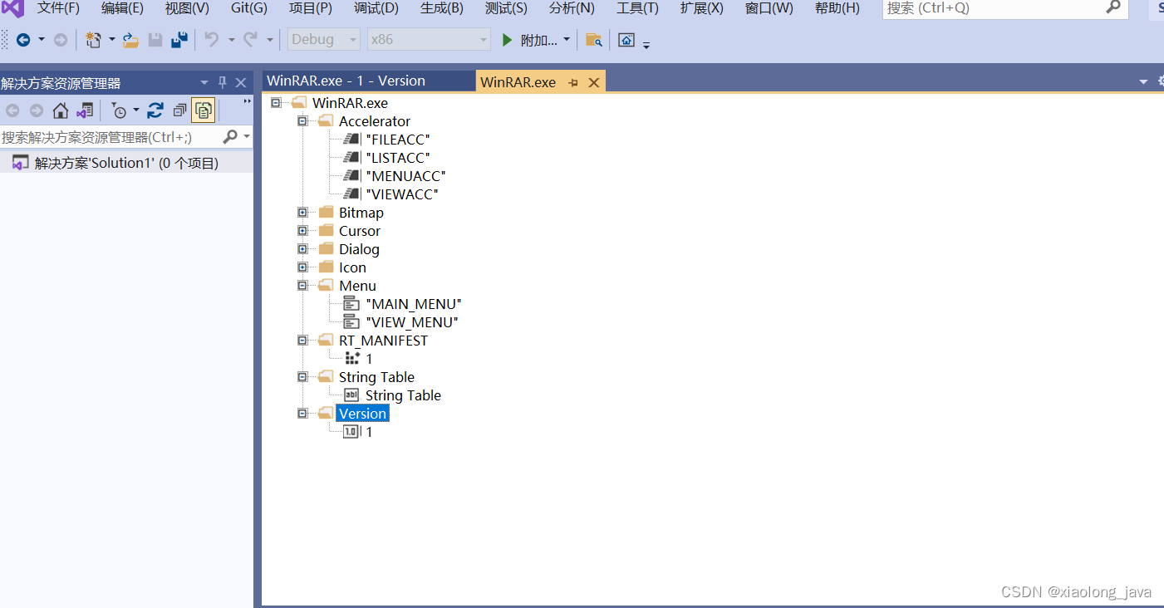Collapse the Version folder

pos(302,414)
